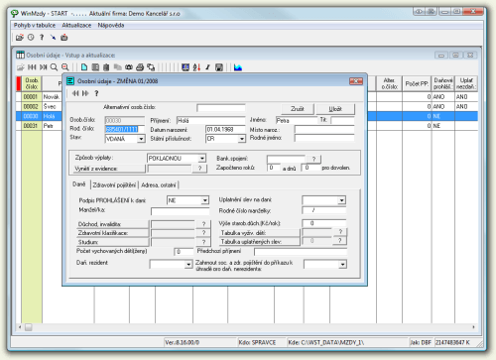Click the open folder icon in main toolbar

(20, 38)
